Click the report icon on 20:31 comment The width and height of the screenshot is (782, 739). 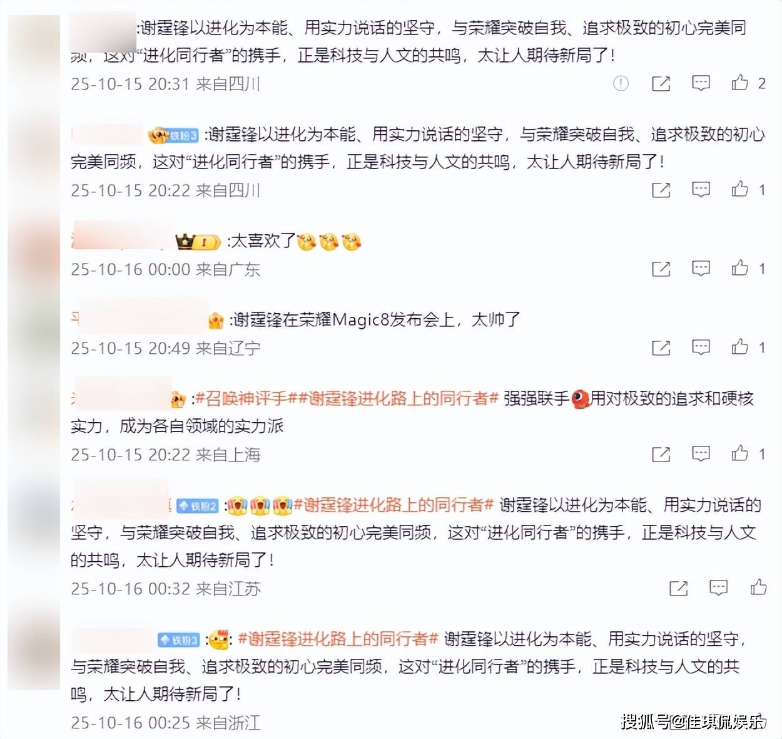[x=621, y=83]
